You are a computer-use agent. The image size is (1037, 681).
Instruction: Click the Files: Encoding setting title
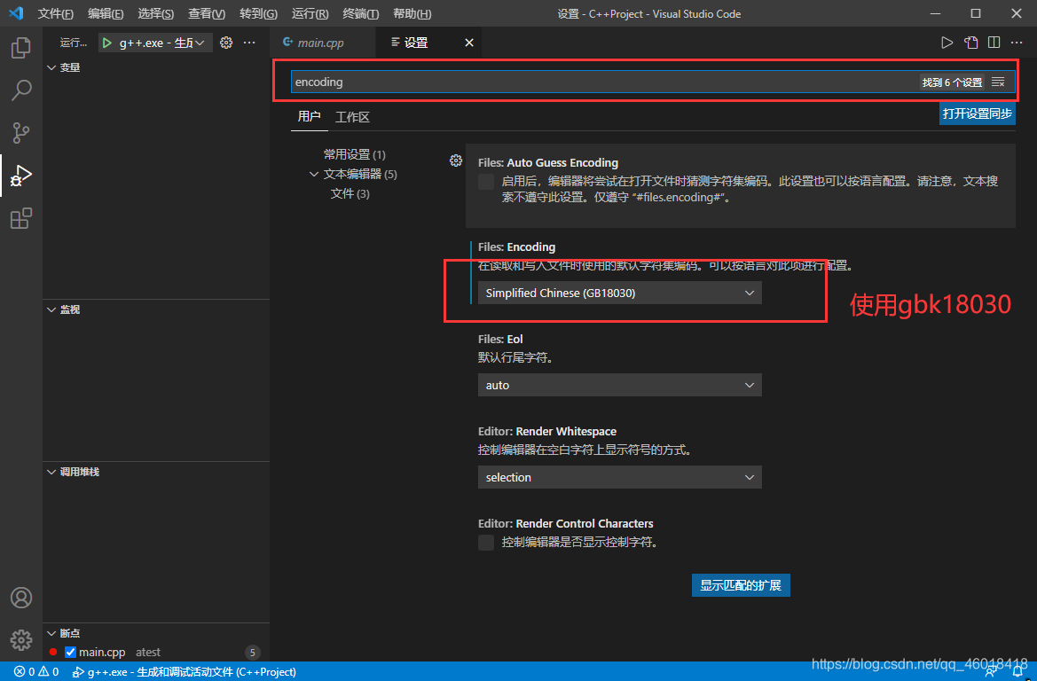click(516, 247)
